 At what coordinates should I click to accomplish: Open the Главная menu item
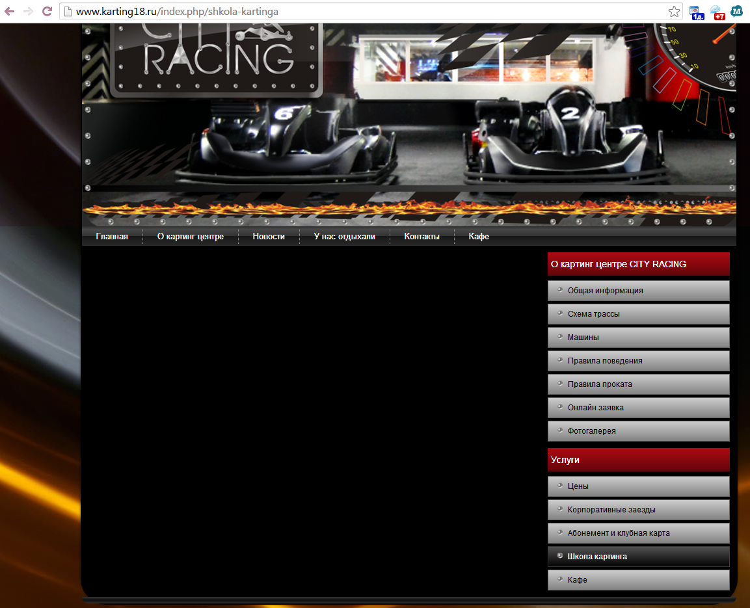[112, 236]
